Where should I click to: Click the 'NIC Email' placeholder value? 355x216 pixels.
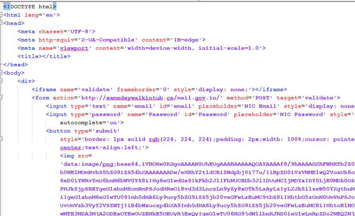(x=260, y=106)
